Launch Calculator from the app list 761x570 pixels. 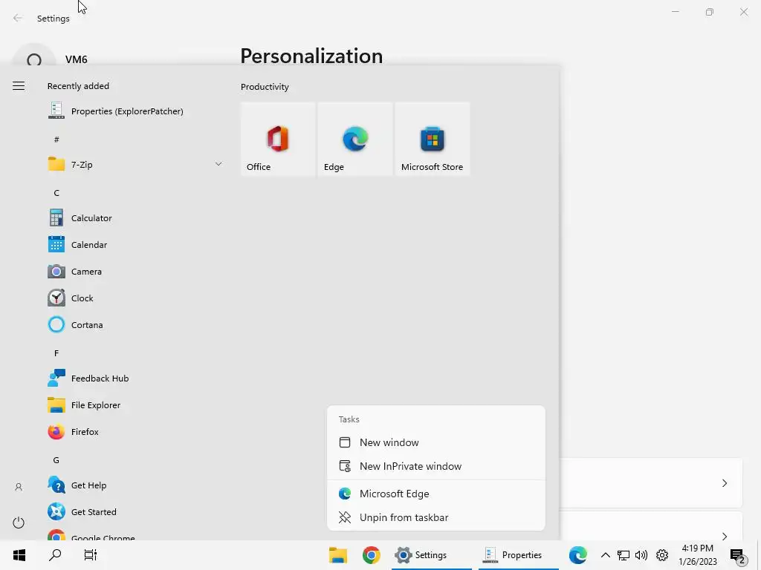click(135, 218)
